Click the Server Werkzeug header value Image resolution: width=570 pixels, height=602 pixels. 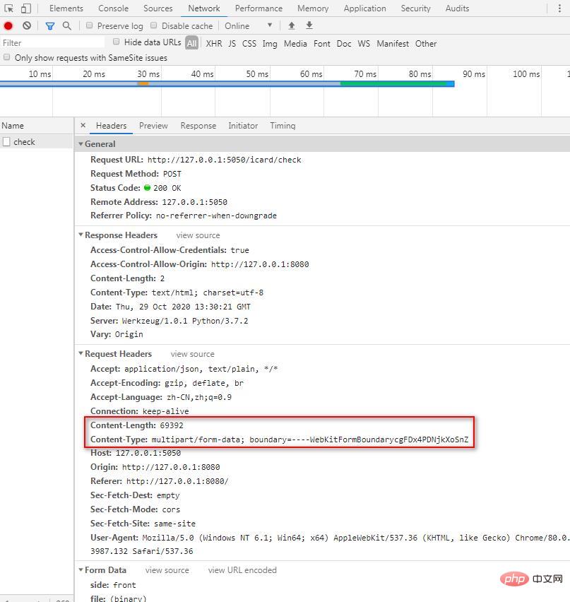coord(185,321)
